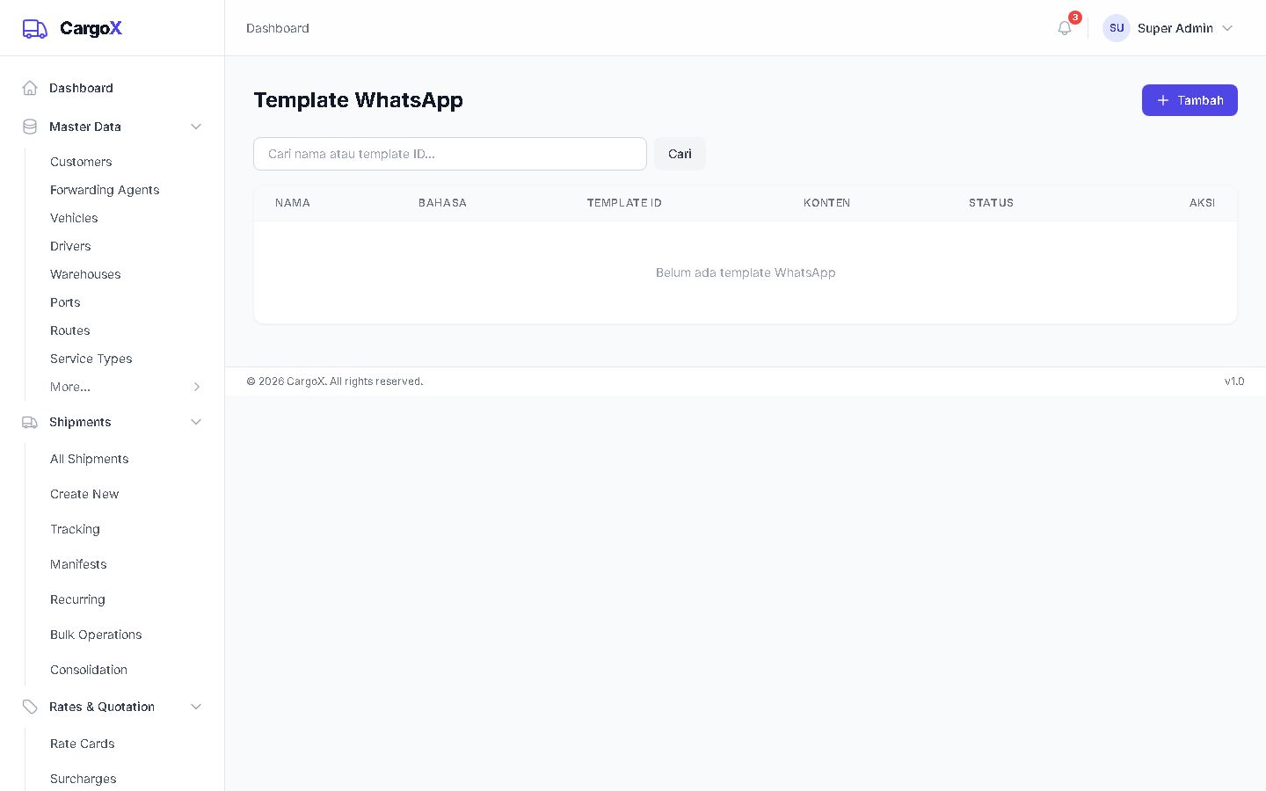Click the Shipments truck icon in sidebar
Screen dimensions: 1266x791
tap(30, 422)
